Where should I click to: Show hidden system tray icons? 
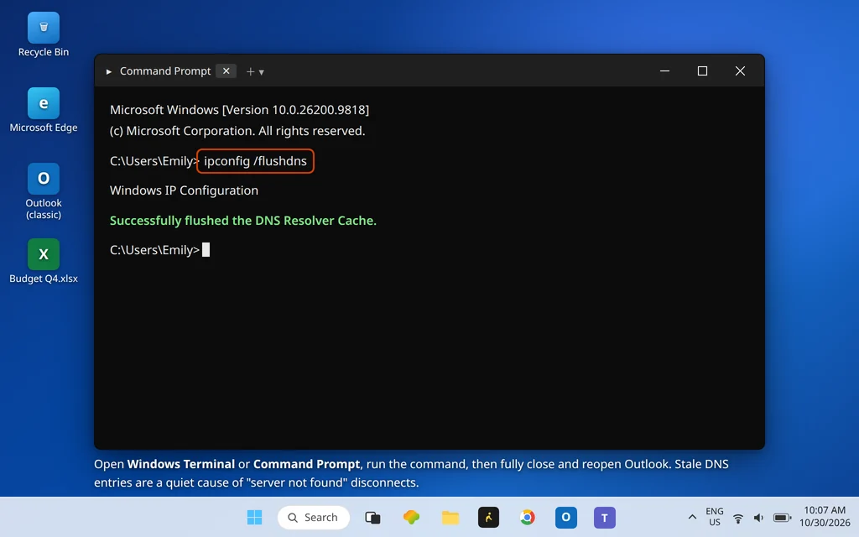point(692,517)
